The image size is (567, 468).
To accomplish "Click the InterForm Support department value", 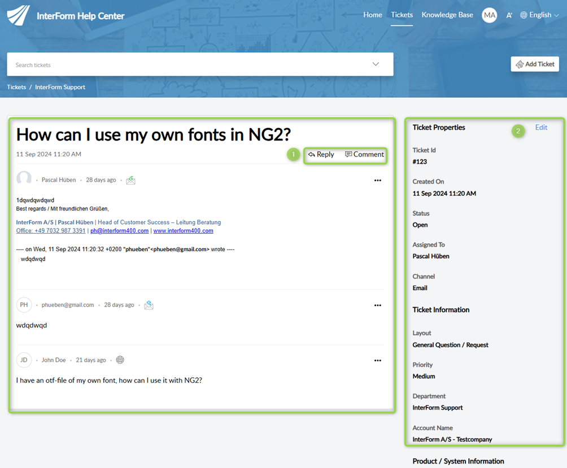I will click(438, 408).
